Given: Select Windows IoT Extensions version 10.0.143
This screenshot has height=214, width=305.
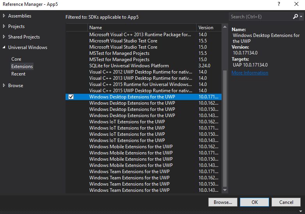Looking at the screenshot, I should tap(144, 140).
